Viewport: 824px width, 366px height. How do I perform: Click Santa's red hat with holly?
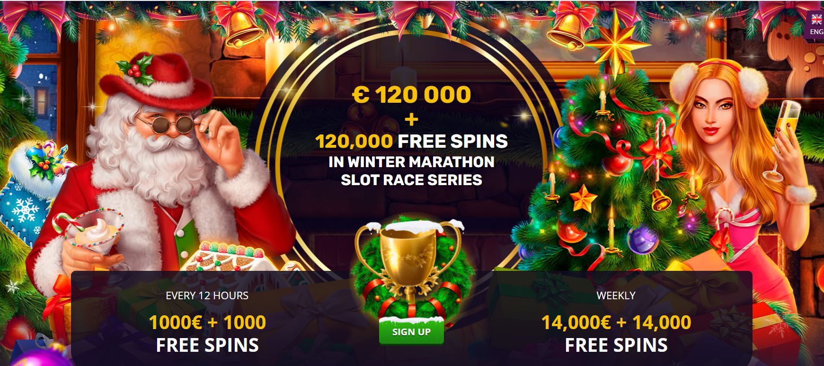point(155,80)
